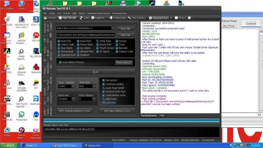Viewport: 263px width, 148px height.
Task: Select the Cable toolbar tool
Action: [84, 18]
